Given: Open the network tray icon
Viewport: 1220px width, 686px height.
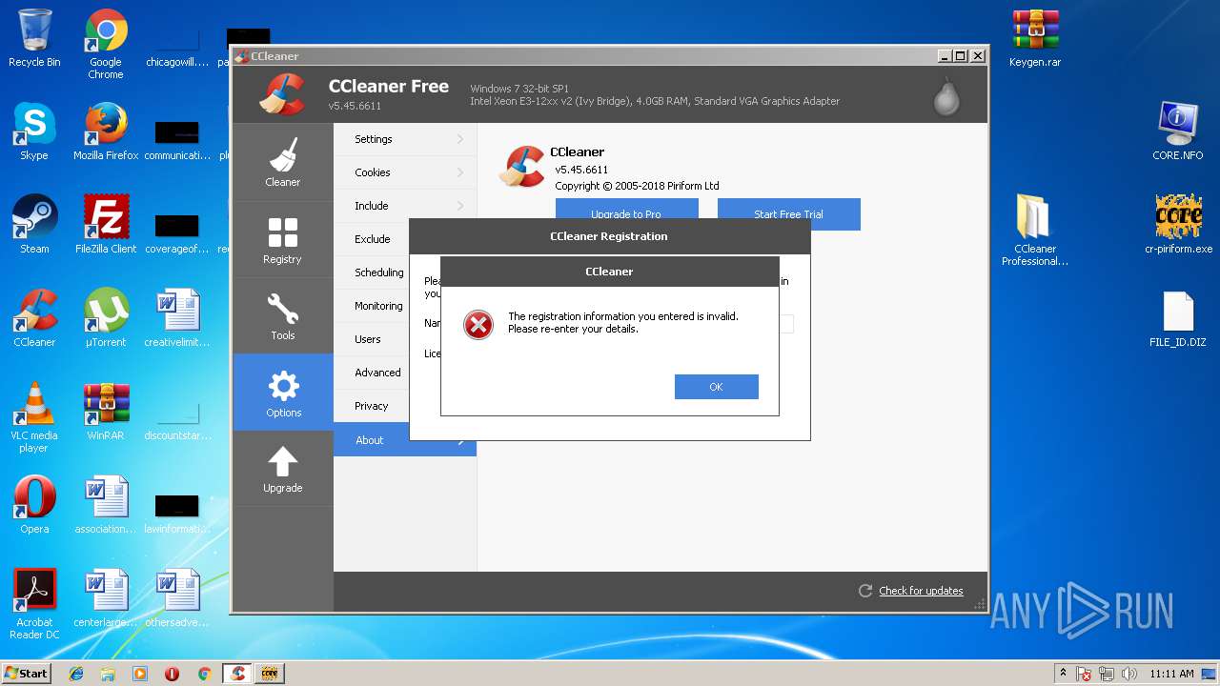Looking at the screenshot, I should [1108, 674].
